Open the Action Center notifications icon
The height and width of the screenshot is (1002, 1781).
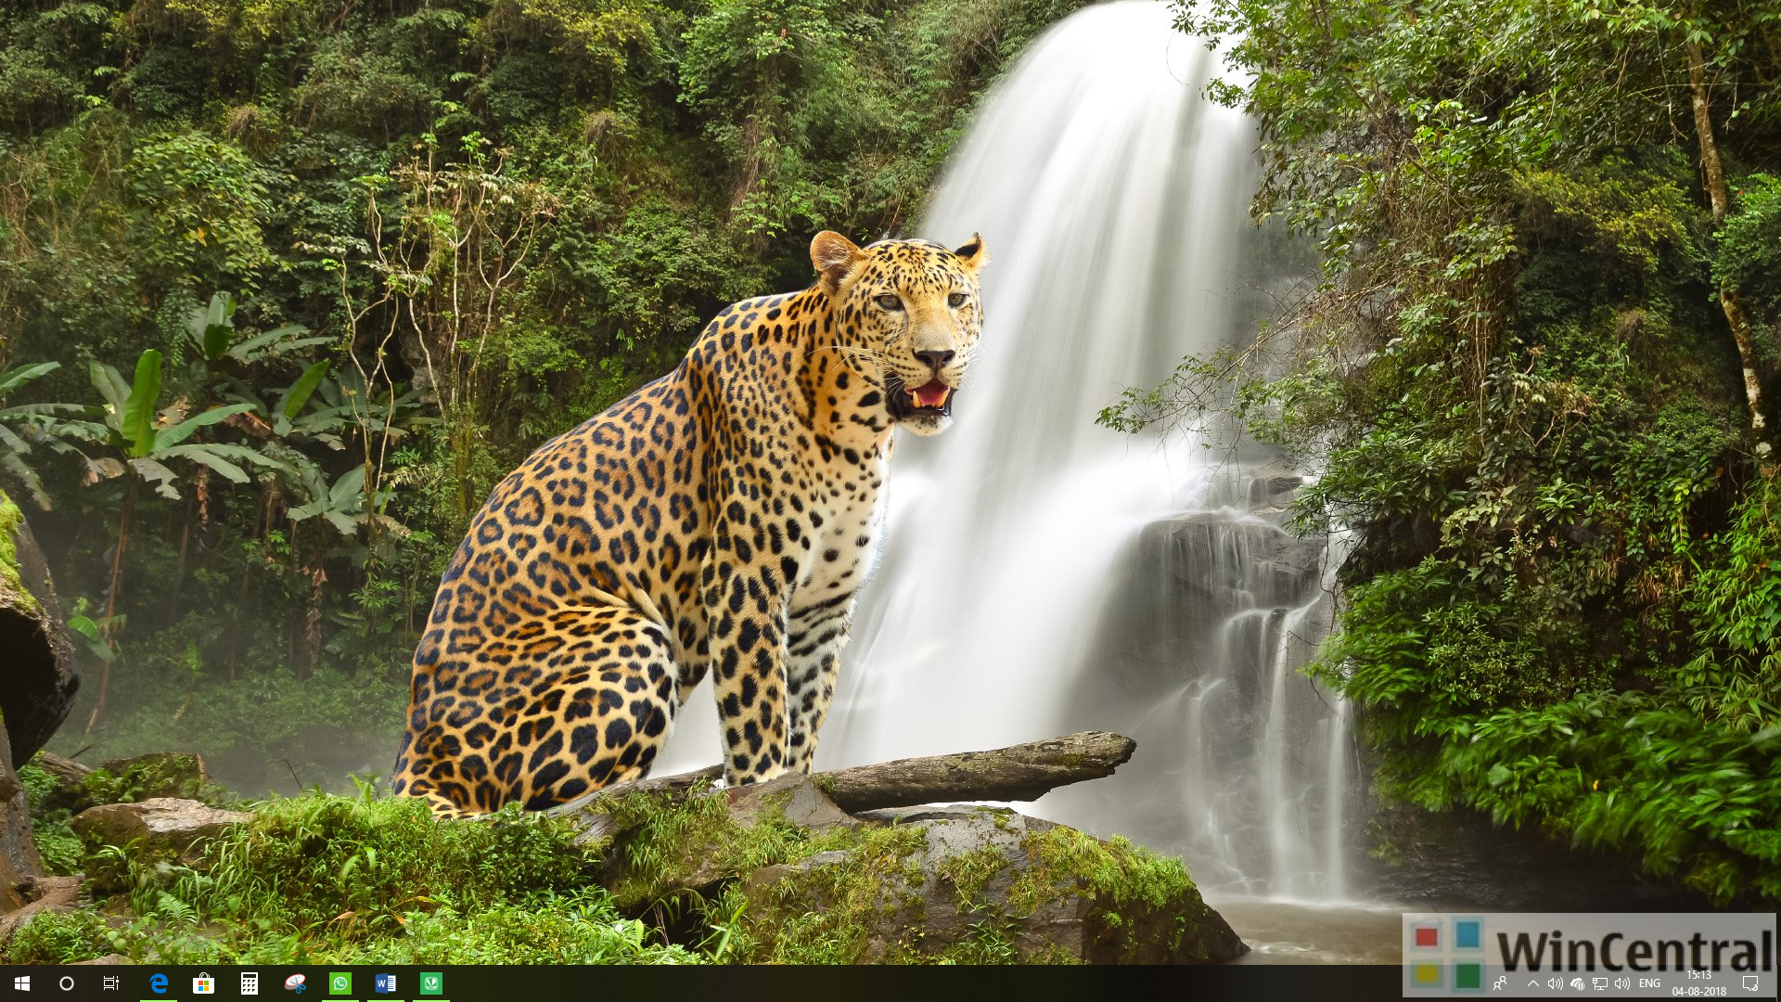(1750, 983)
